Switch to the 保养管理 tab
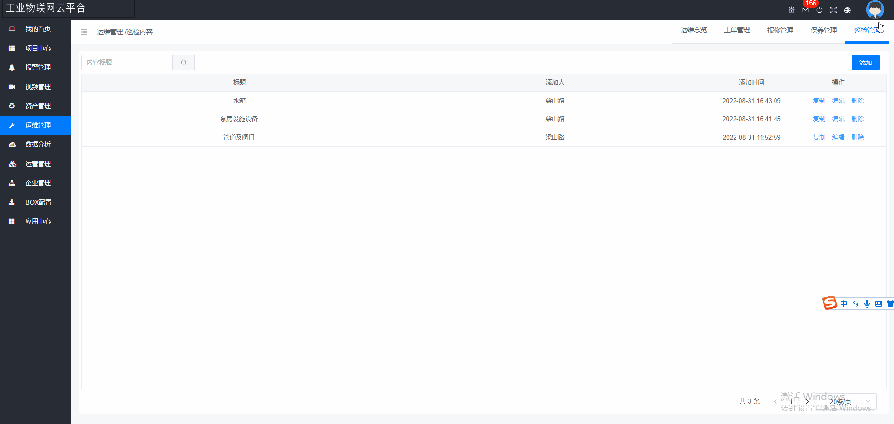Screen dimensions: 894x424 [x=824, y=30]
